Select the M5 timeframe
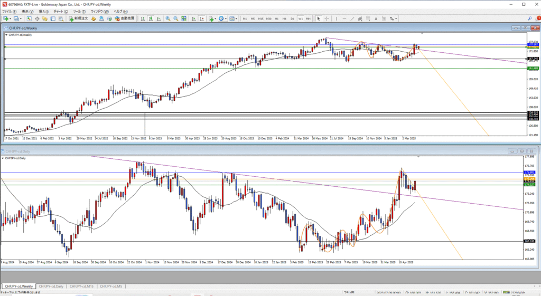This screenshot has width=541, height=296. point(253,18)
